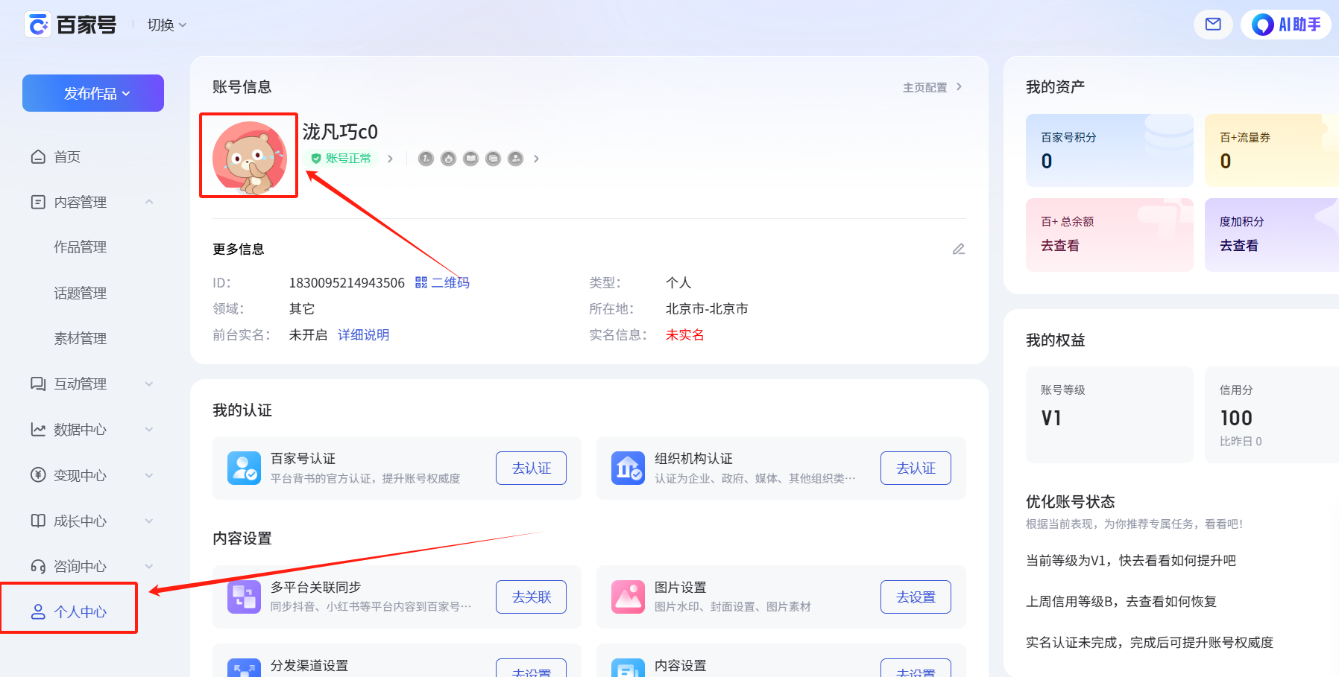Open the 二维码 QR code icon

pyautogui.click(x=421, y=282)
